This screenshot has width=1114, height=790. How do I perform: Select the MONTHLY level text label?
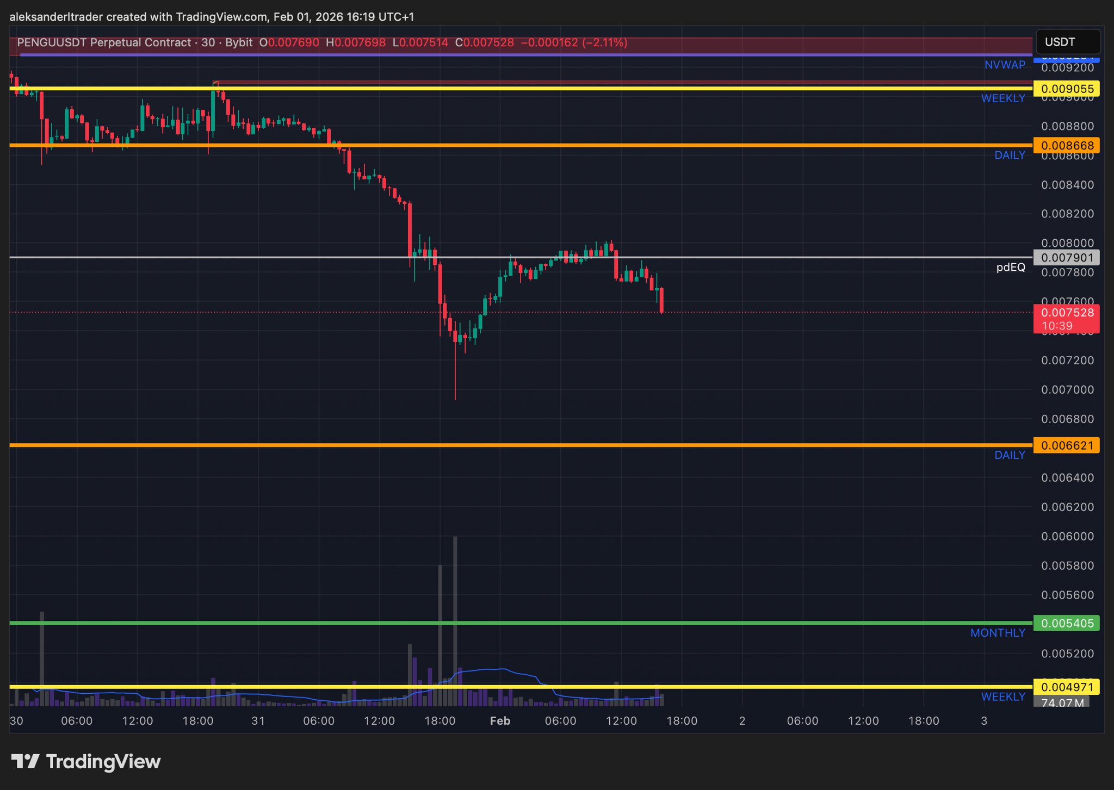[997, 633]
